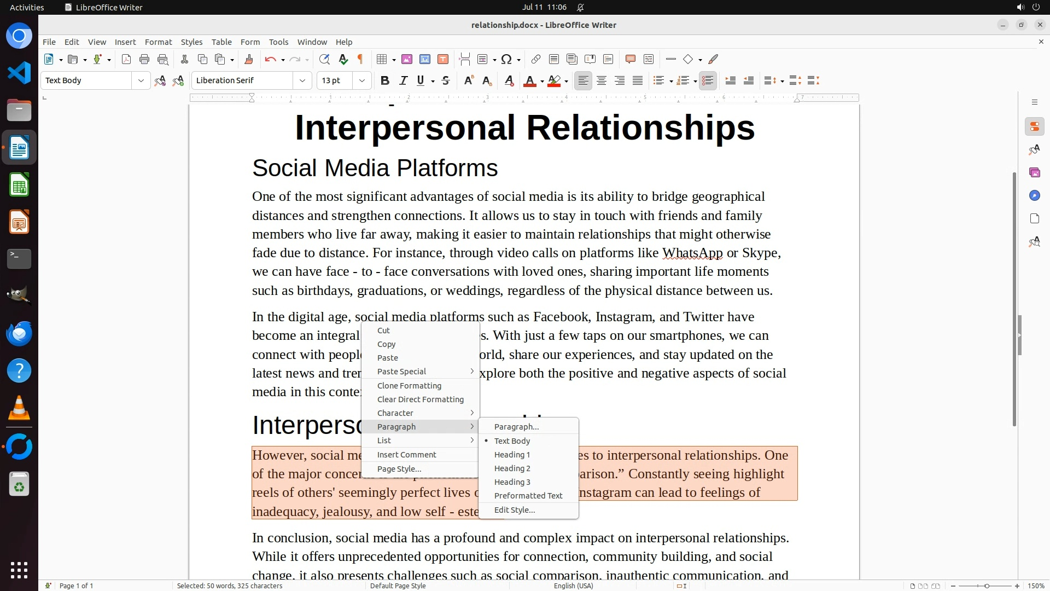Click the Export as PDF icon
The width and height of the screenshot is (1050, 591).
point(126,60)
